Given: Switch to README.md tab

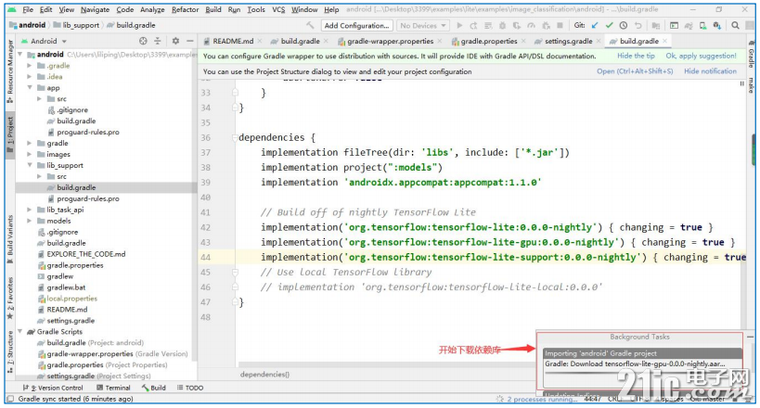Looking at the screenshot, I should coord(232,41).
